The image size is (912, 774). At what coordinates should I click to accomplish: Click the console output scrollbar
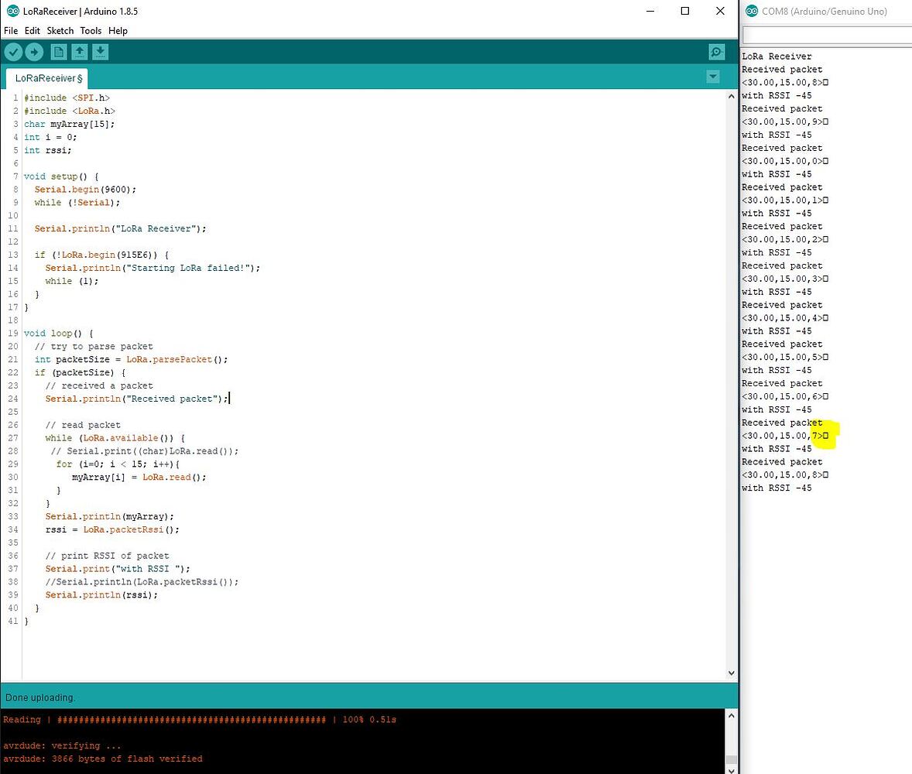pyautogui.click(x=731, y=743)
